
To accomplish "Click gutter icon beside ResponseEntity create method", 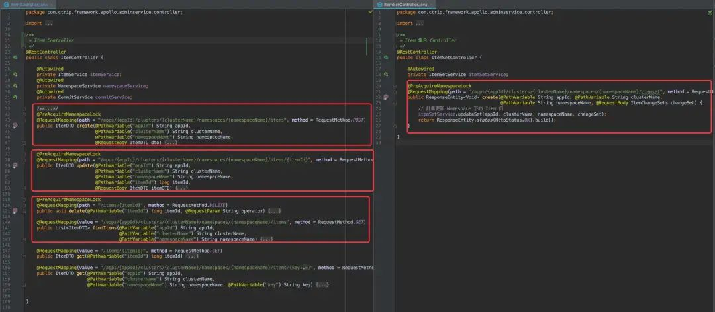I will [x=386, y=97].
